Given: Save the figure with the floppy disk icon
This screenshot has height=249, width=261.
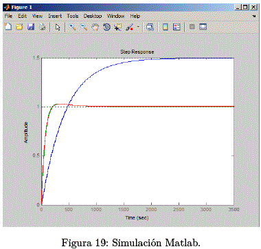Looking at the screenshot, I should pos(31,27).
